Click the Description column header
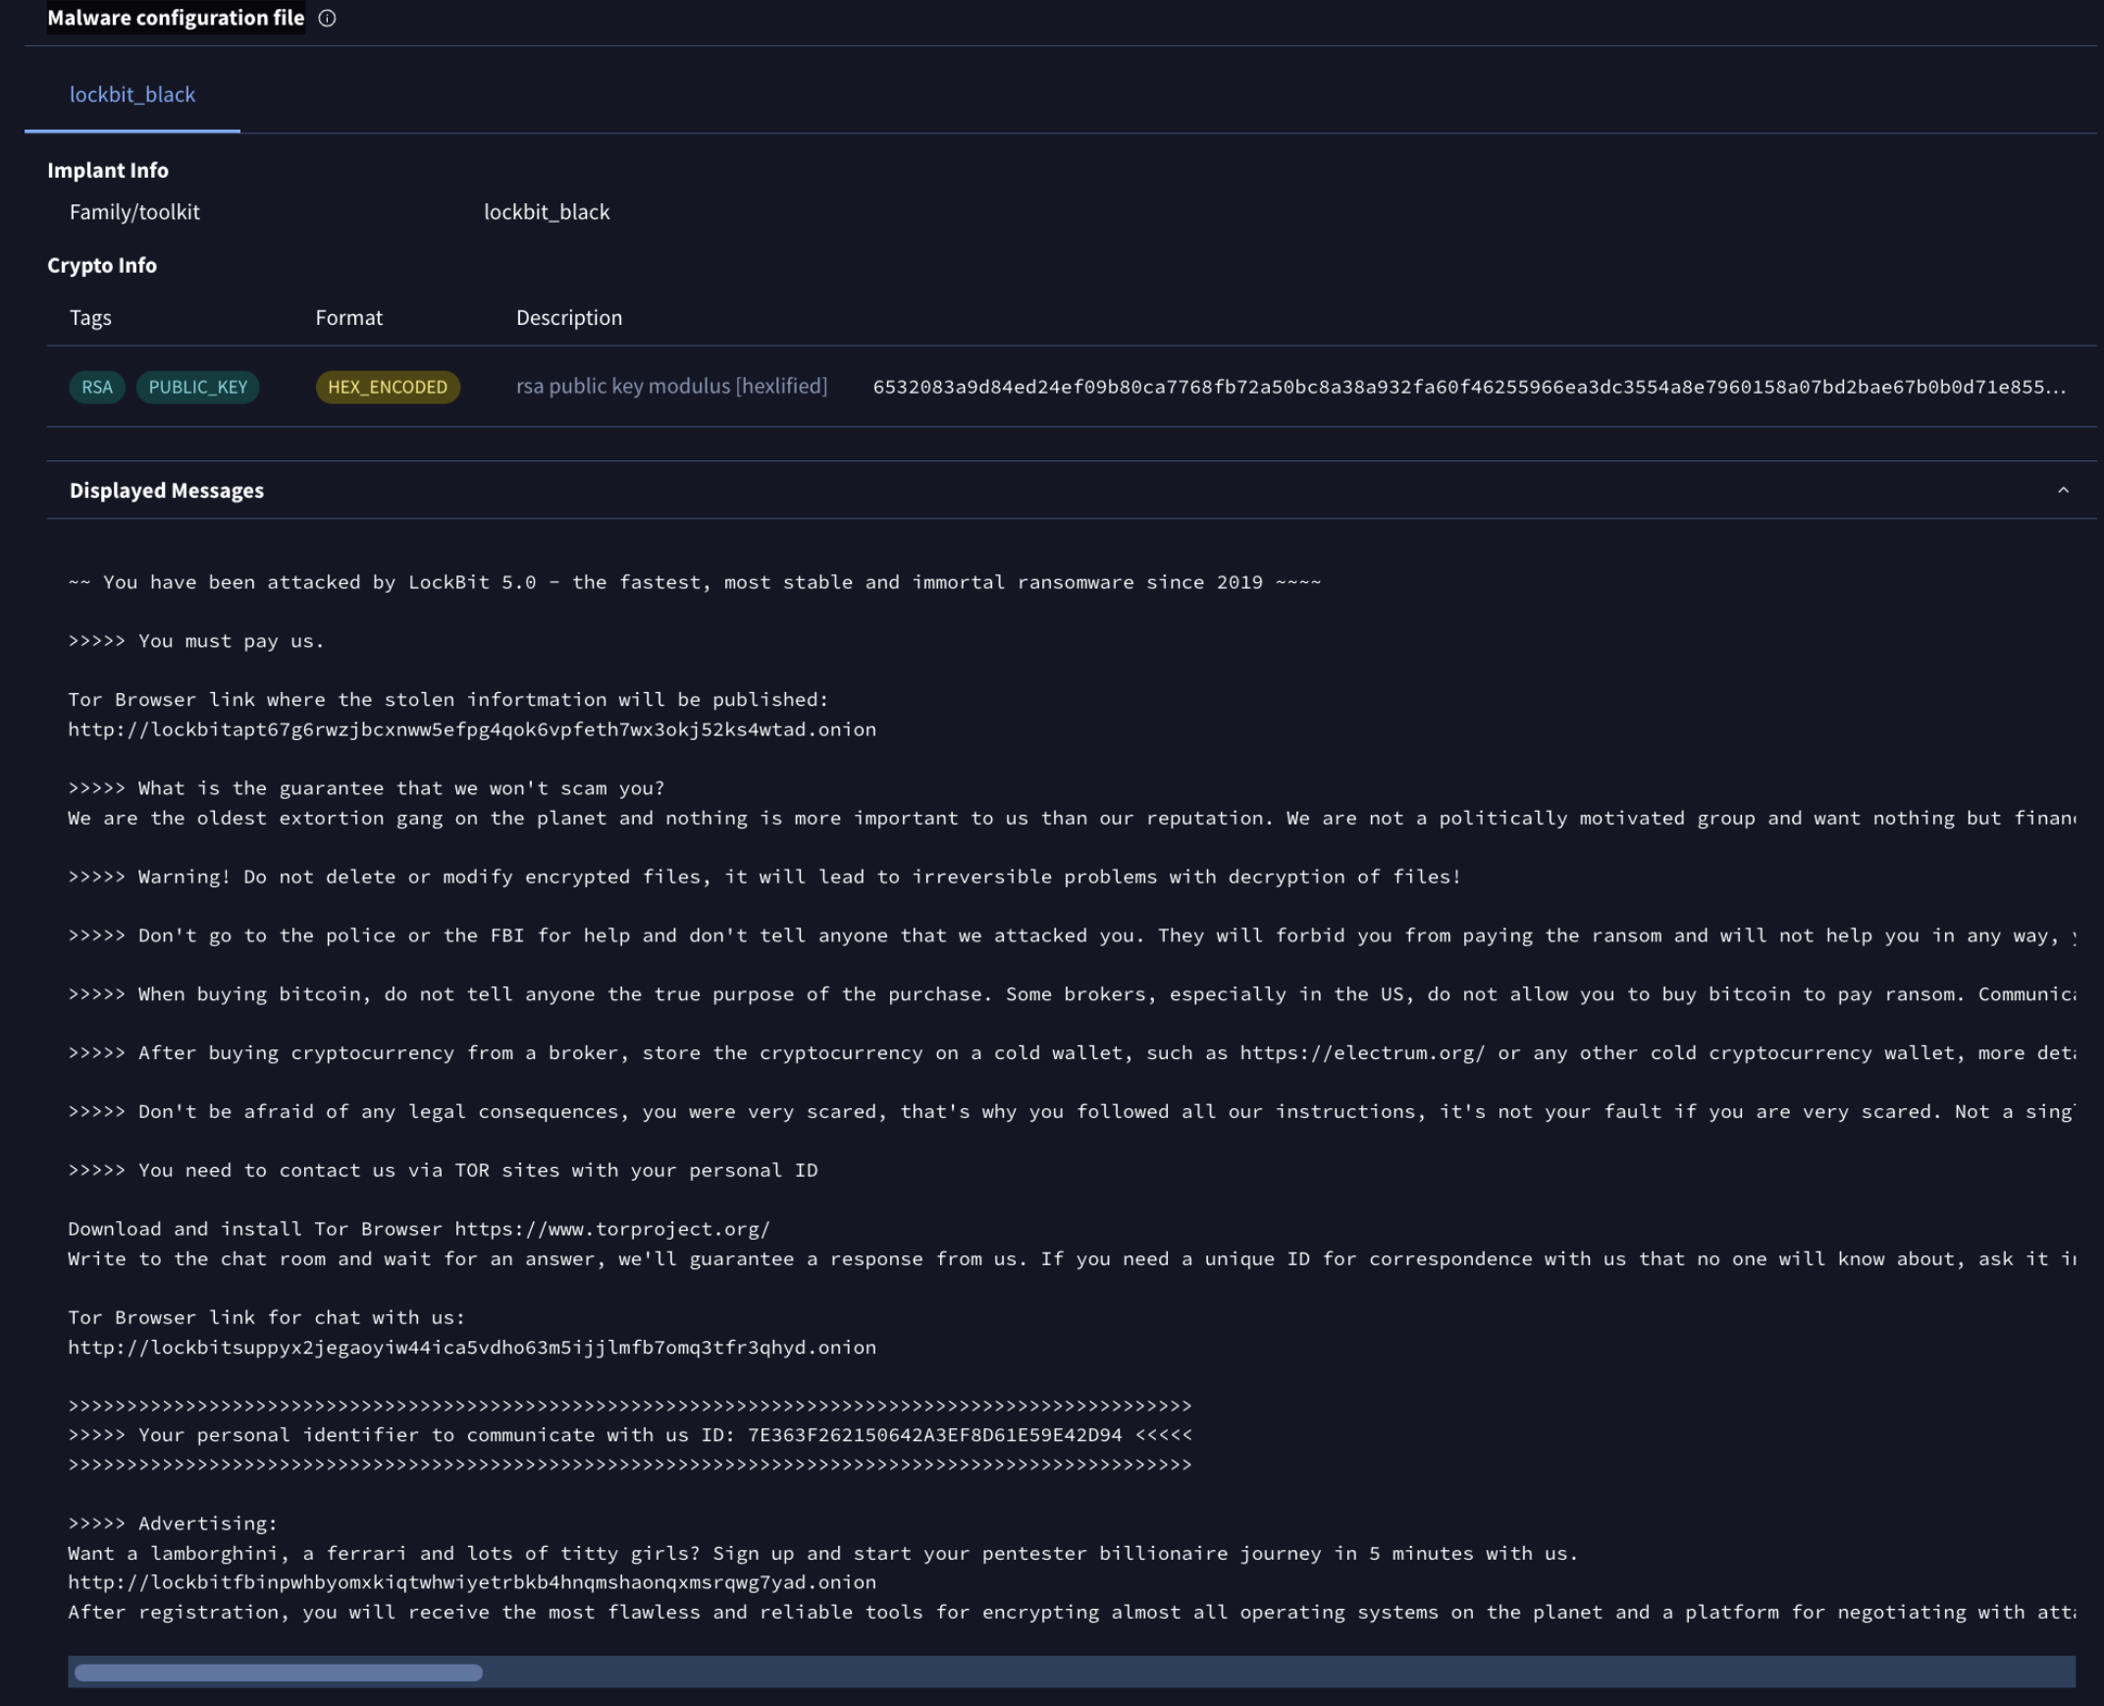Viewport: 2104px width, 1706px height. [x=569, y=317]
